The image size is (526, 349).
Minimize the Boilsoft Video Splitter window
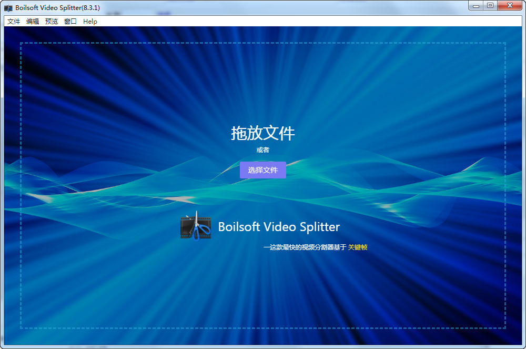coord(476,6)
